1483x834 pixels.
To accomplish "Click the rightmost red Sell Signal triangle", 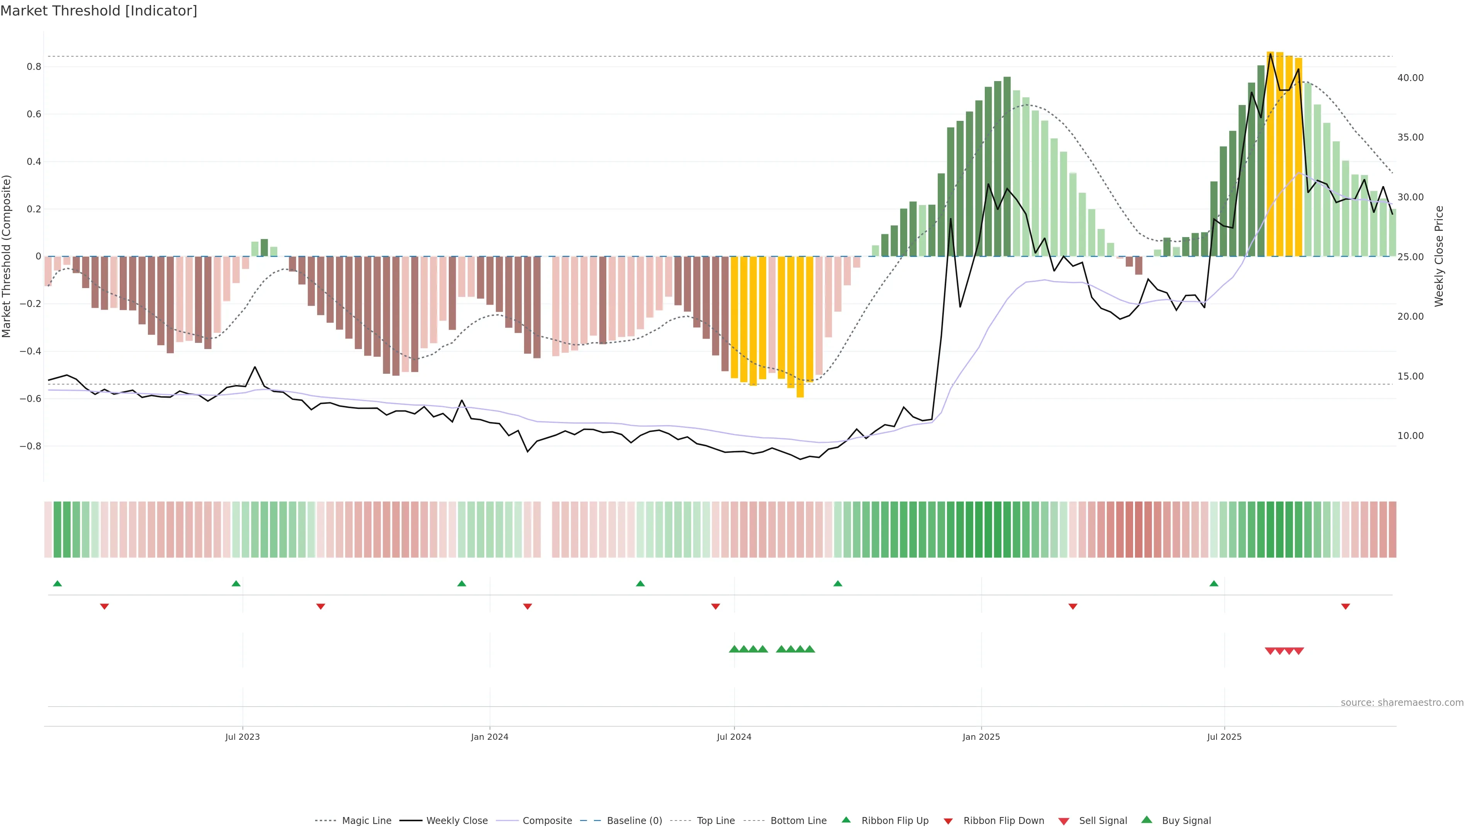I will pyautogui.click(x=1299, y=651).
